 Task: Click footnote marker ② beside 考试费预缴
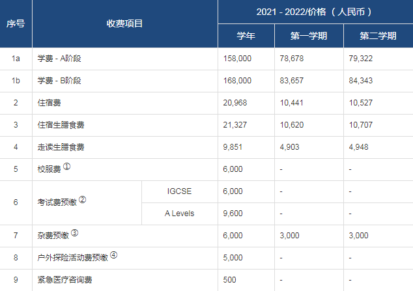(82, 200)
